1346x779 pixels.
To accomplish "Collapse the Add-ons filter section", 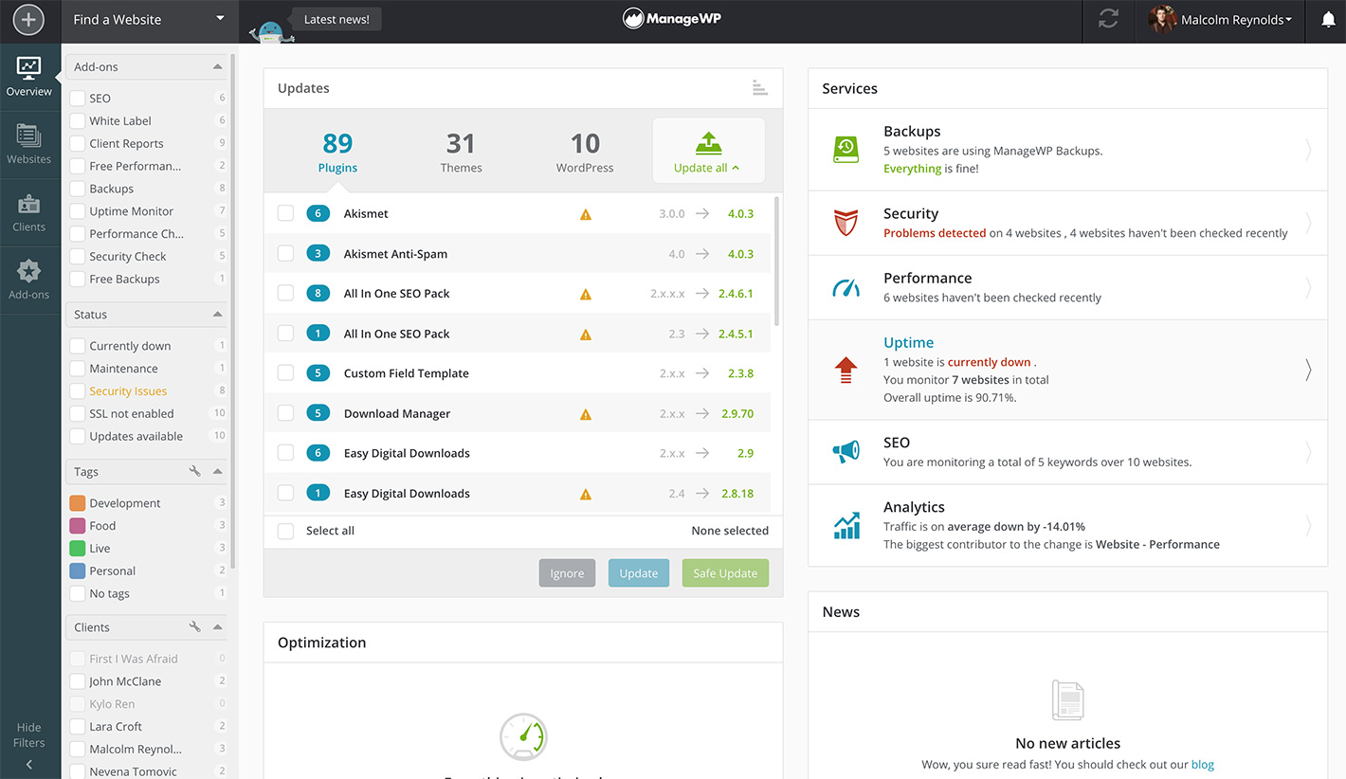I will 218,67.
